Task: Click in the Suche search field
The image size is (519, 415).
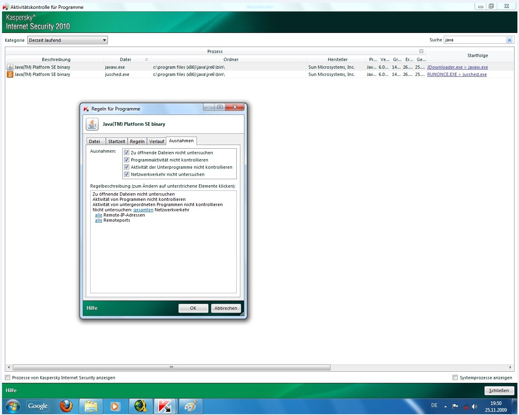Action: coord(474,40)
